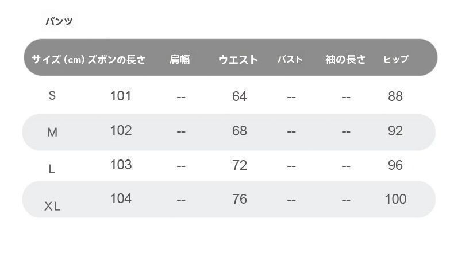Click the ウエスト column header
Image resolution: width=454 pixels, height=253 pixels.
click(x=238, y=59)
